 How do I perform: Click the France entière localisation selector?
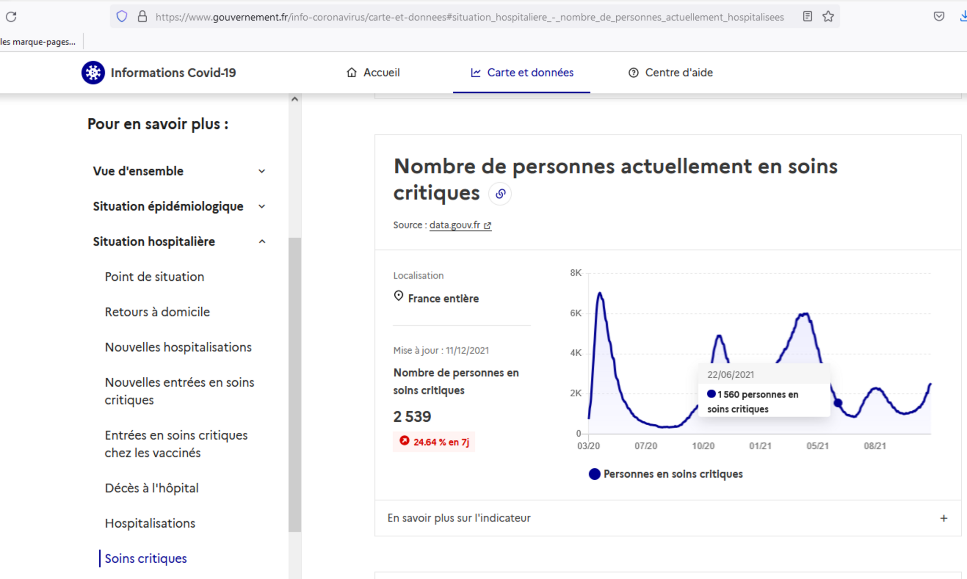point(443,298)
